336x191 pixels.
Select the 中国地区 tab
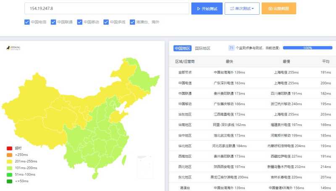[182, 48]
